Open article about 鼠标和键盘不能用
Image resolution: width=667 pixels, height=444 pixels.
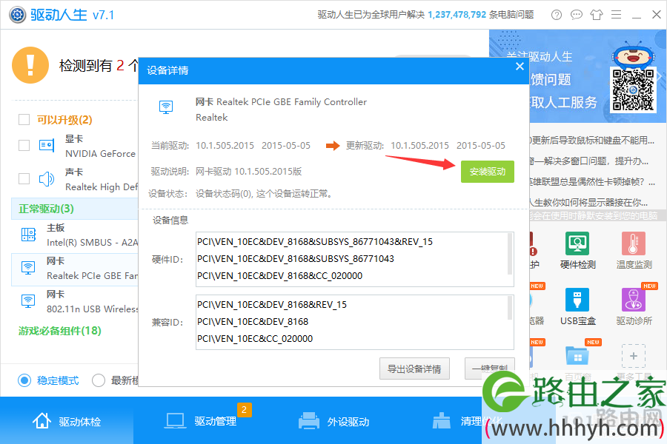coord(591,140)
